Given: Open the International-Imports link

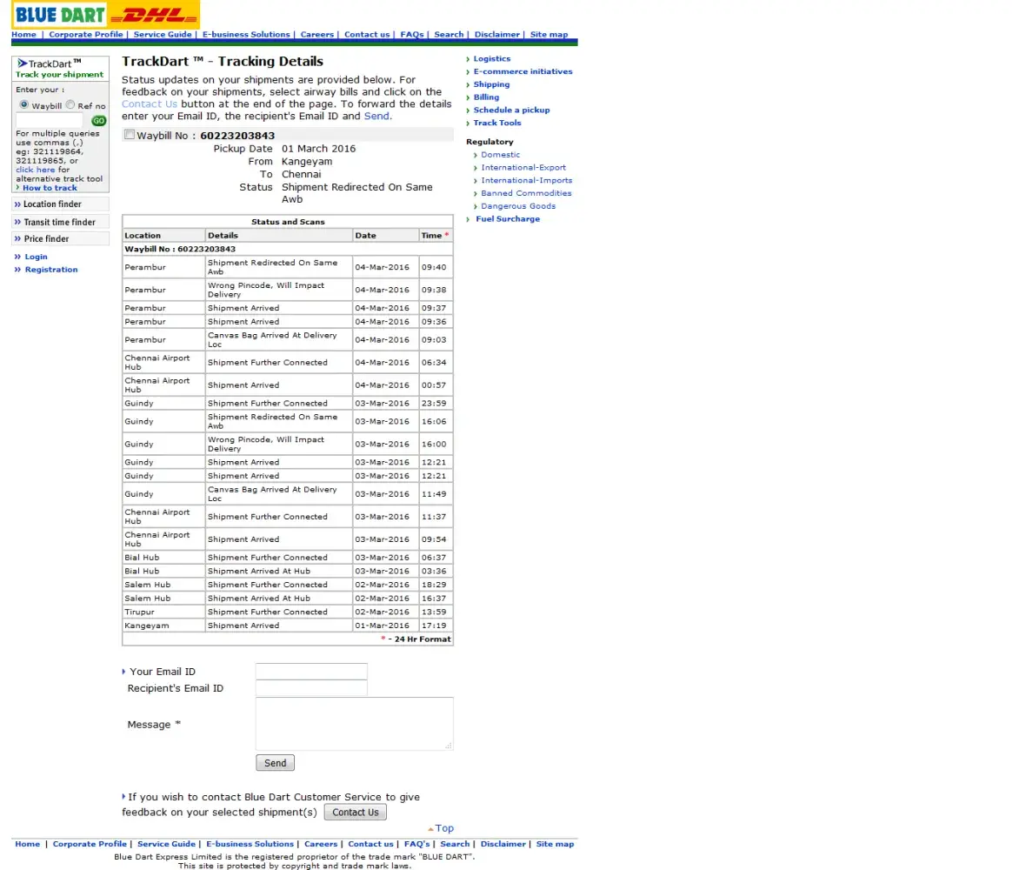Looking at the screenshot, I should [527, 180].
